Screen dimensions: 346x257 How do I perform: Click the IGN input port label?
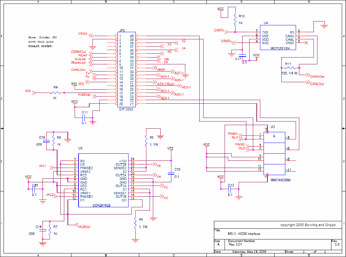(28, 91)
